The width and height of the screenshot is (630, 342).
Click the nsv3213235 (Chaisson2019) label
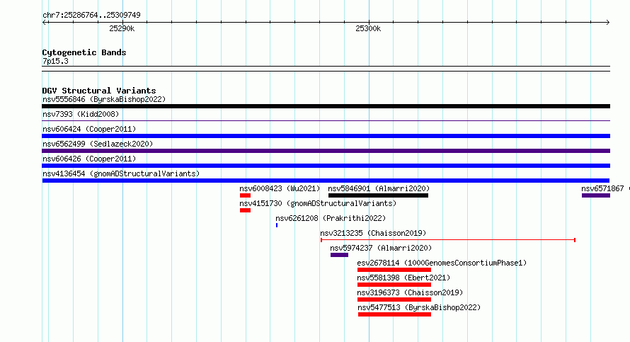coord(373,233)
